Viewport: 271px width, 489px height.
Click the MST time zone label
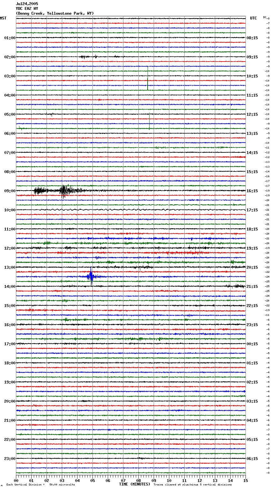(x=3, y=18)
